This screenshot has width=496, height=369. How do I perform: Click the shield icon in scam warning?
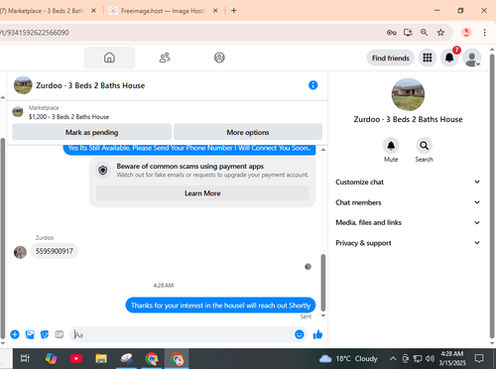[103, 171]
